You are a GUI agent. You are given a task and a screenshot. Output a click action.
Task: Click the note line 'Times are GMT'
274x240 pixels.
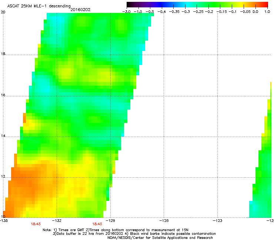[x=116, y=230]
